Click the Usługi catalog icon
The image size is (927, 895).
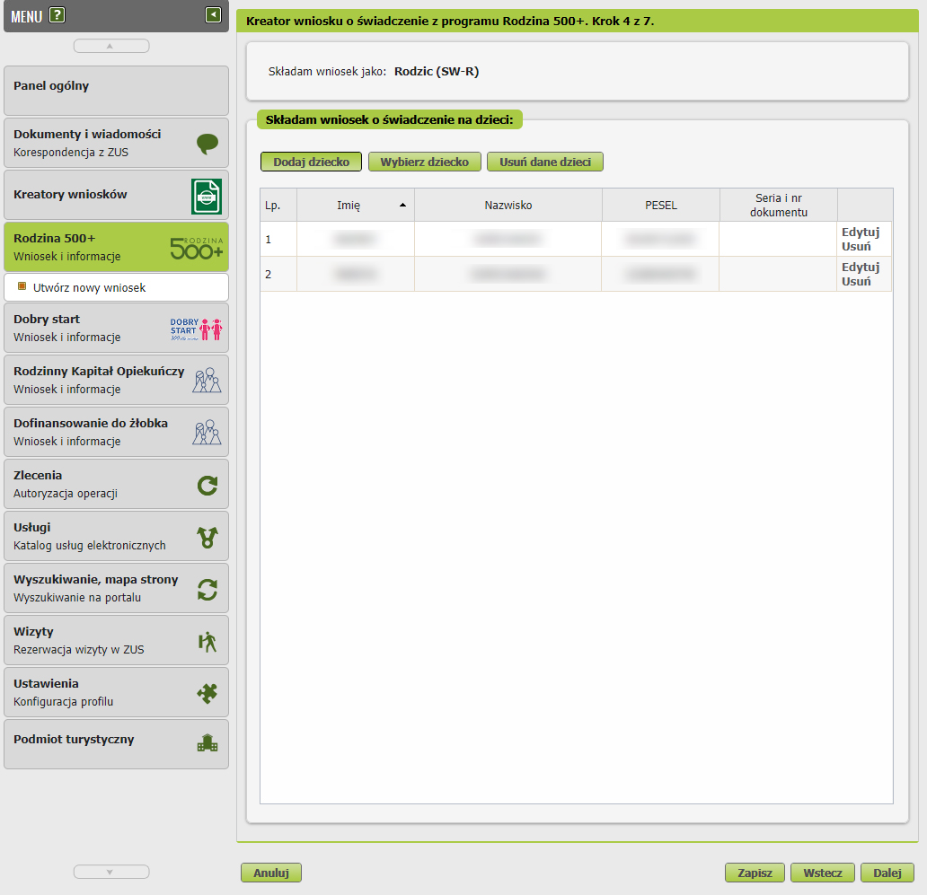pyautogui.click(x=207, y=538)
